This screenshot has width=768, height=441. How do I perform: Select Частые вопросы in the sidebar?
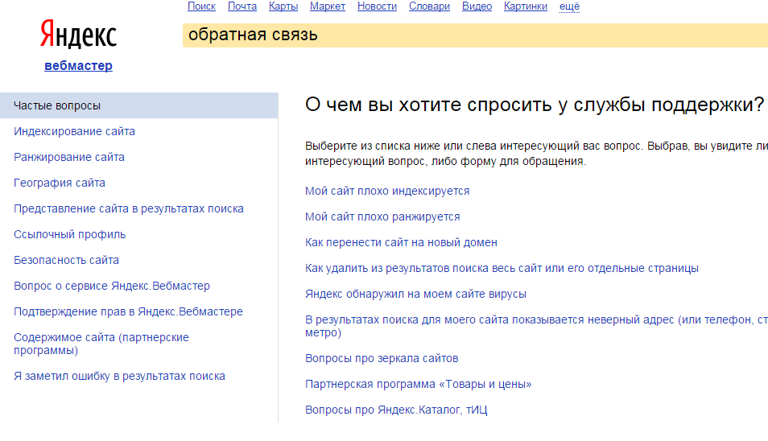pyautogui.click(x=57, y=105)
